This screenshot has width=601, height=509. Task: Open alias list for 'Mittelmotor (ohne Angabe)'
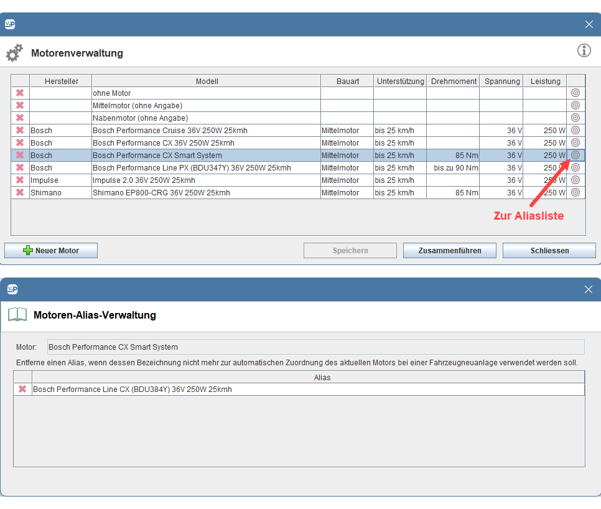[x=575, y=105]
